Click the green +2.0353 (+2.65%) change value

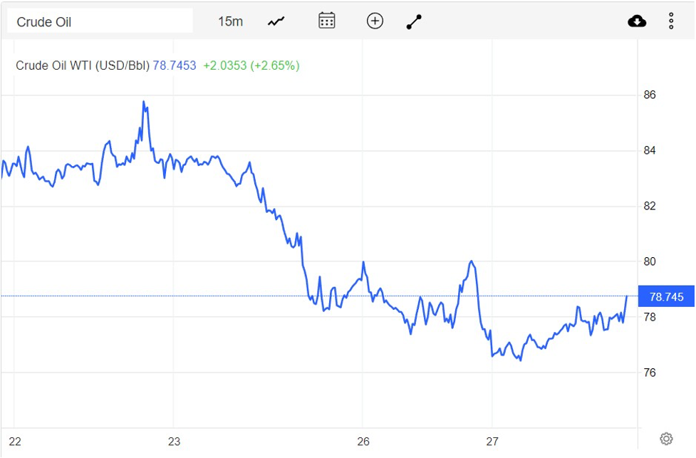click(x=251, y=66)
